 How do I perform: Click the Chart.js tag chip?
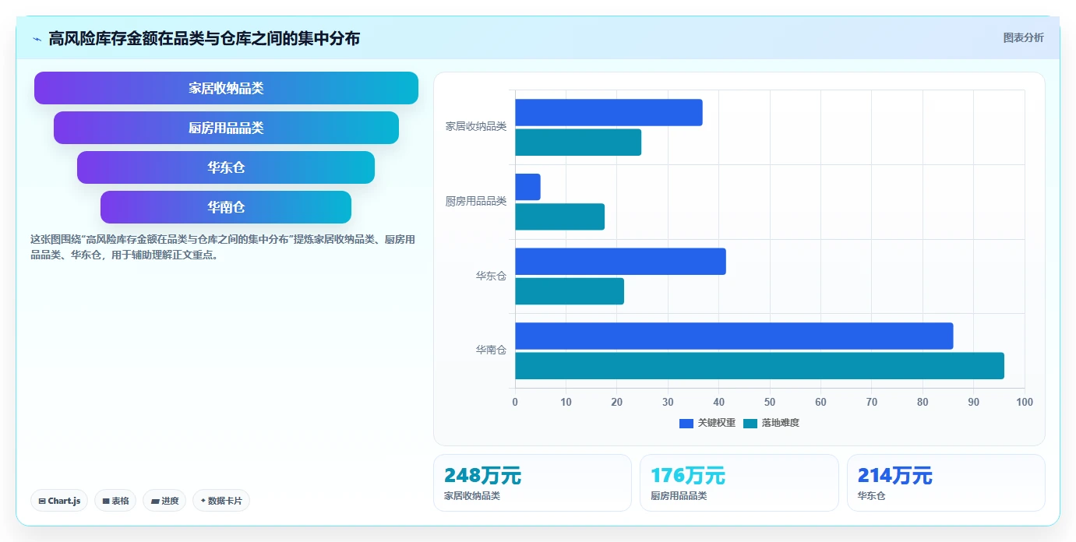click(x=59, y=501)
